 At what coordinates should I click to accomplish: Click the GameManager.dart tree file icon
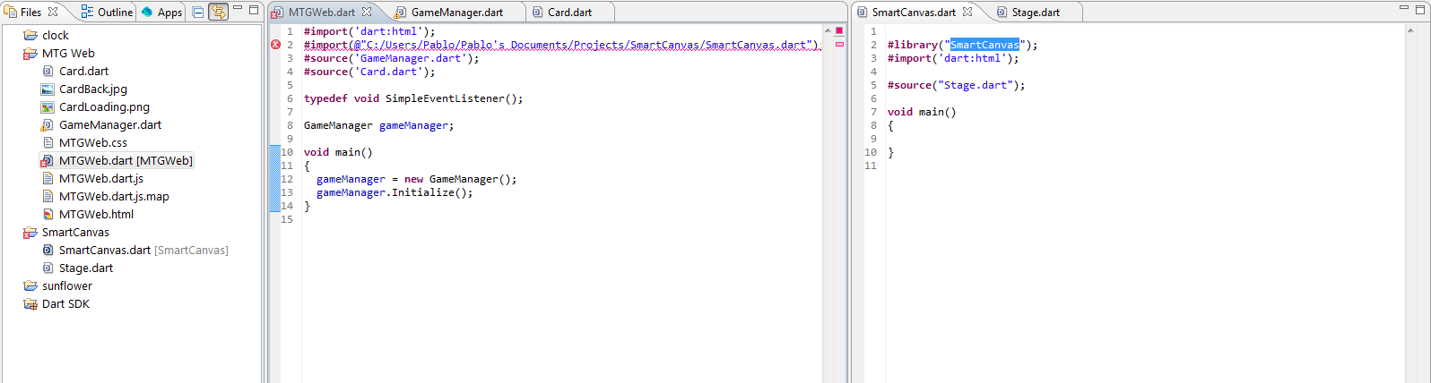(48, 124)
